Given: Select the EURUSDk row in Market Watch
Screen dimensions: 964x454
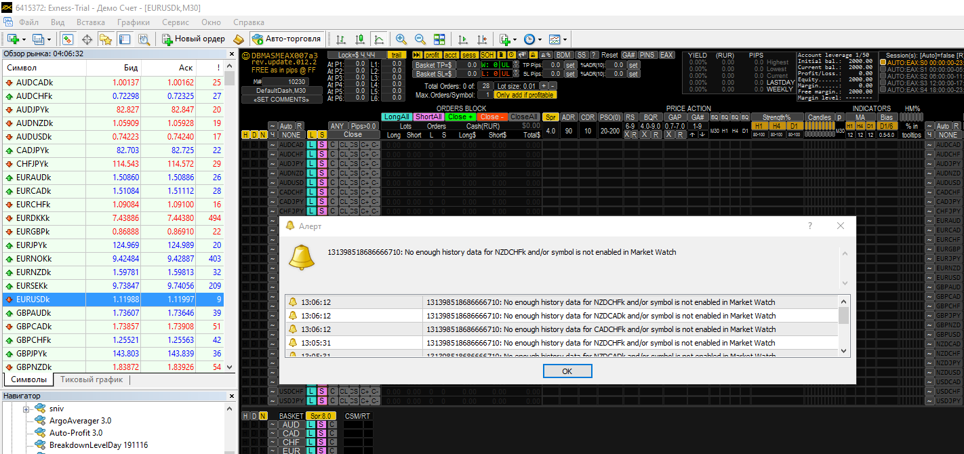Looking at the screenshot, I should click(113, 299).
